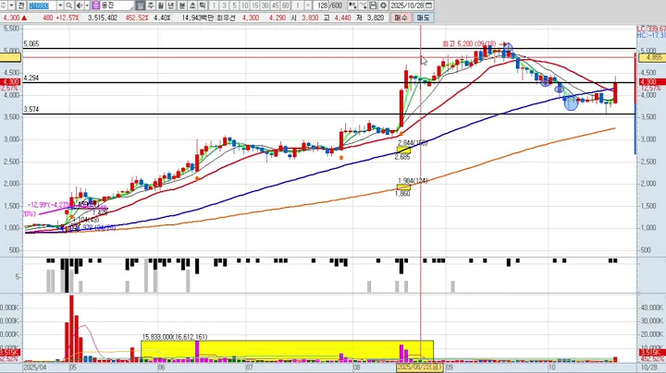Open the stock search magnifier icon

(68, 6)
